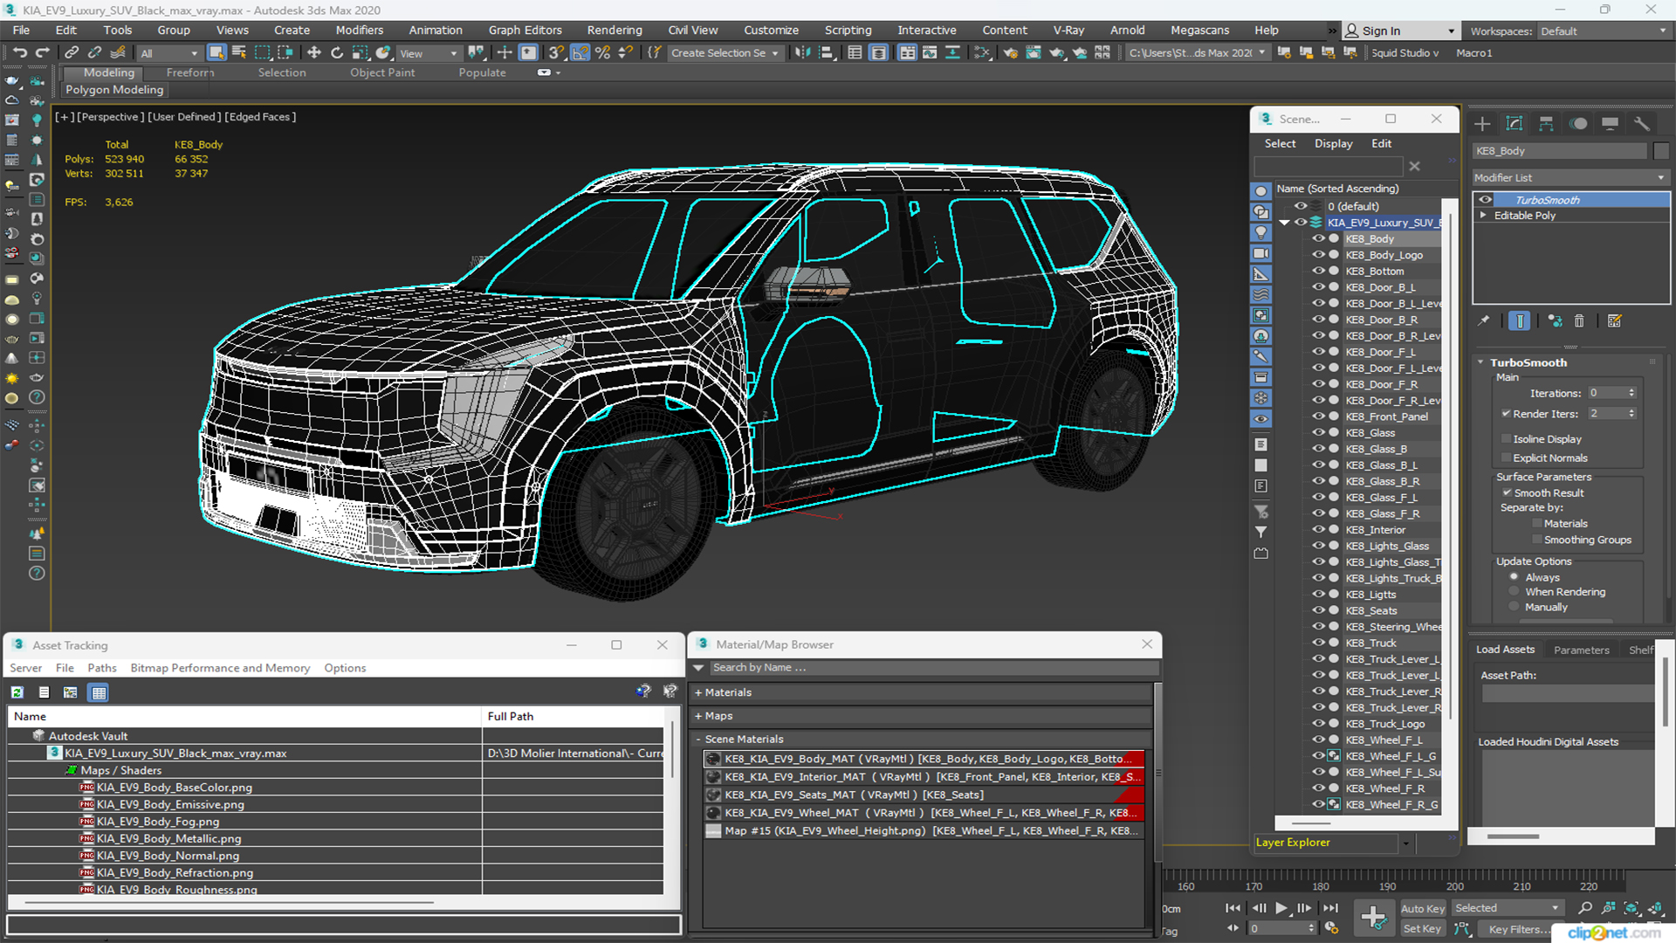Switch to the Hierarchy command panel
1676x943 pixels.
click(1546, 124)
